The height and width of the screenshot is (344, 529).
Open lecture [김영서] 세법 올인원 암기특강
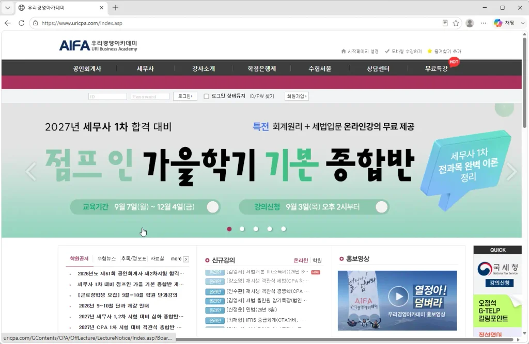point(267,300)
